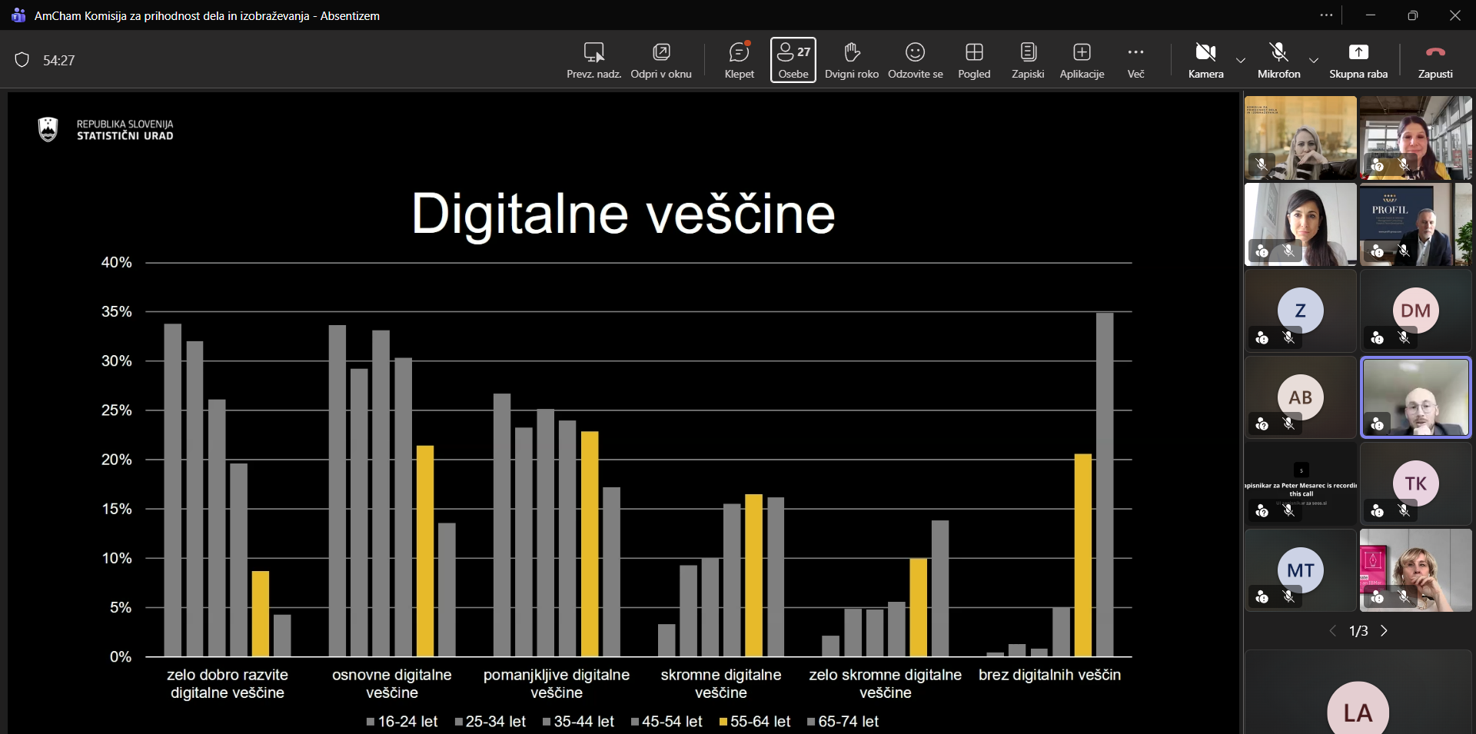Leave the meeting with Zapusti
This screenshot has width=1476, height=734.
coord(1435,60)
